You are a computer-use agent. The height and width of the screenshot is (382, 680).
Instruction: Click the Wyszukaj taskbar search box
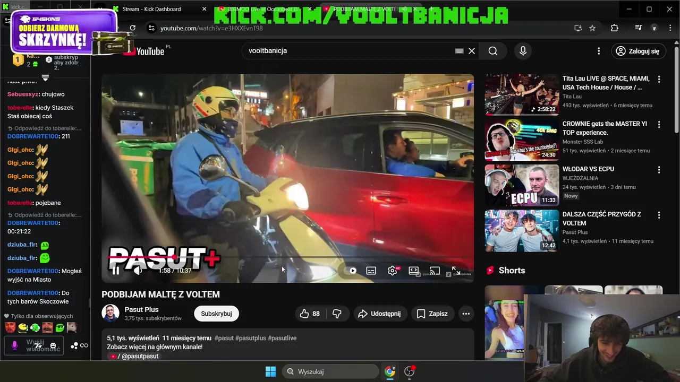pos(330,371)
